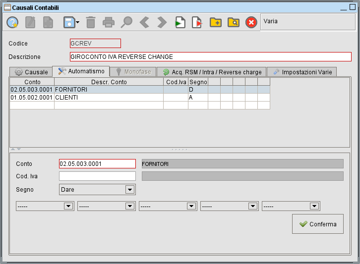This screenshot has width=360, height=264.
Task: Click the Varia status text box
Action: tap(308, 22)
